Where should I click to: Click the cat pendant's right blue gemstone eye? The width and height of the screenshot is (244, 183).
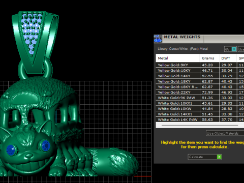coord(46,145)
